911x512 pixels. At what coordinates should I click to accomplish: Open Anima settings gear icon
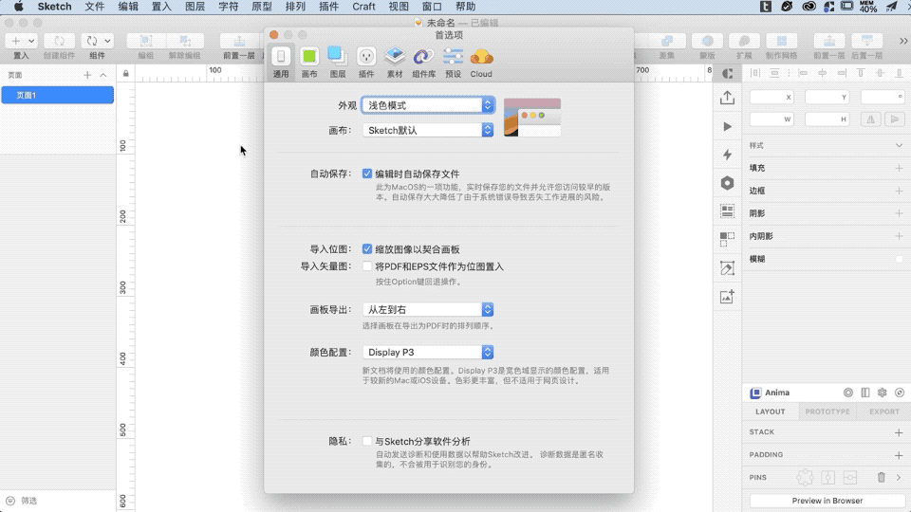pos(882,393)
